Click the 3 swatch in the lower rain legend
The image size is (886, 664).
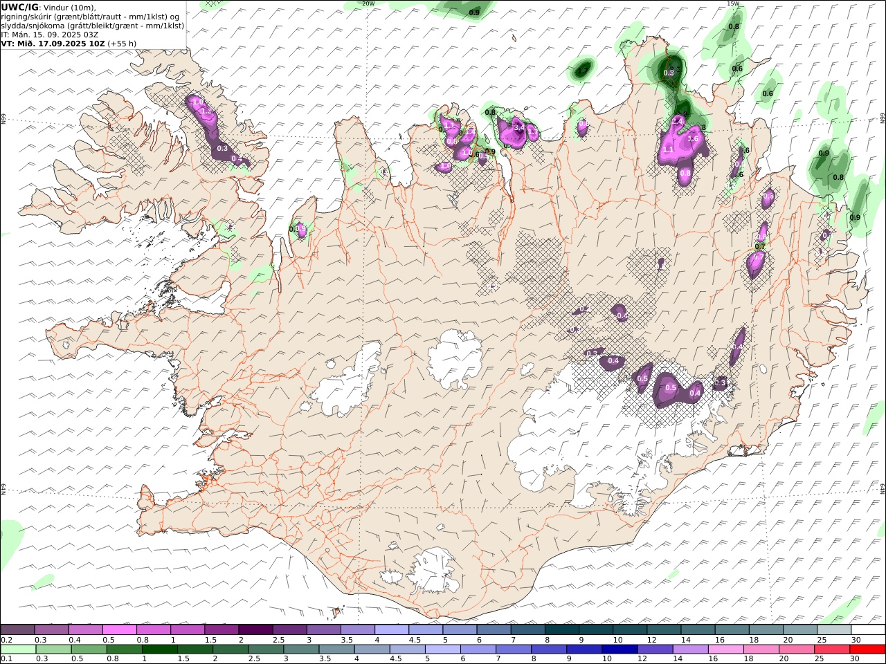(x=301, y=649)
